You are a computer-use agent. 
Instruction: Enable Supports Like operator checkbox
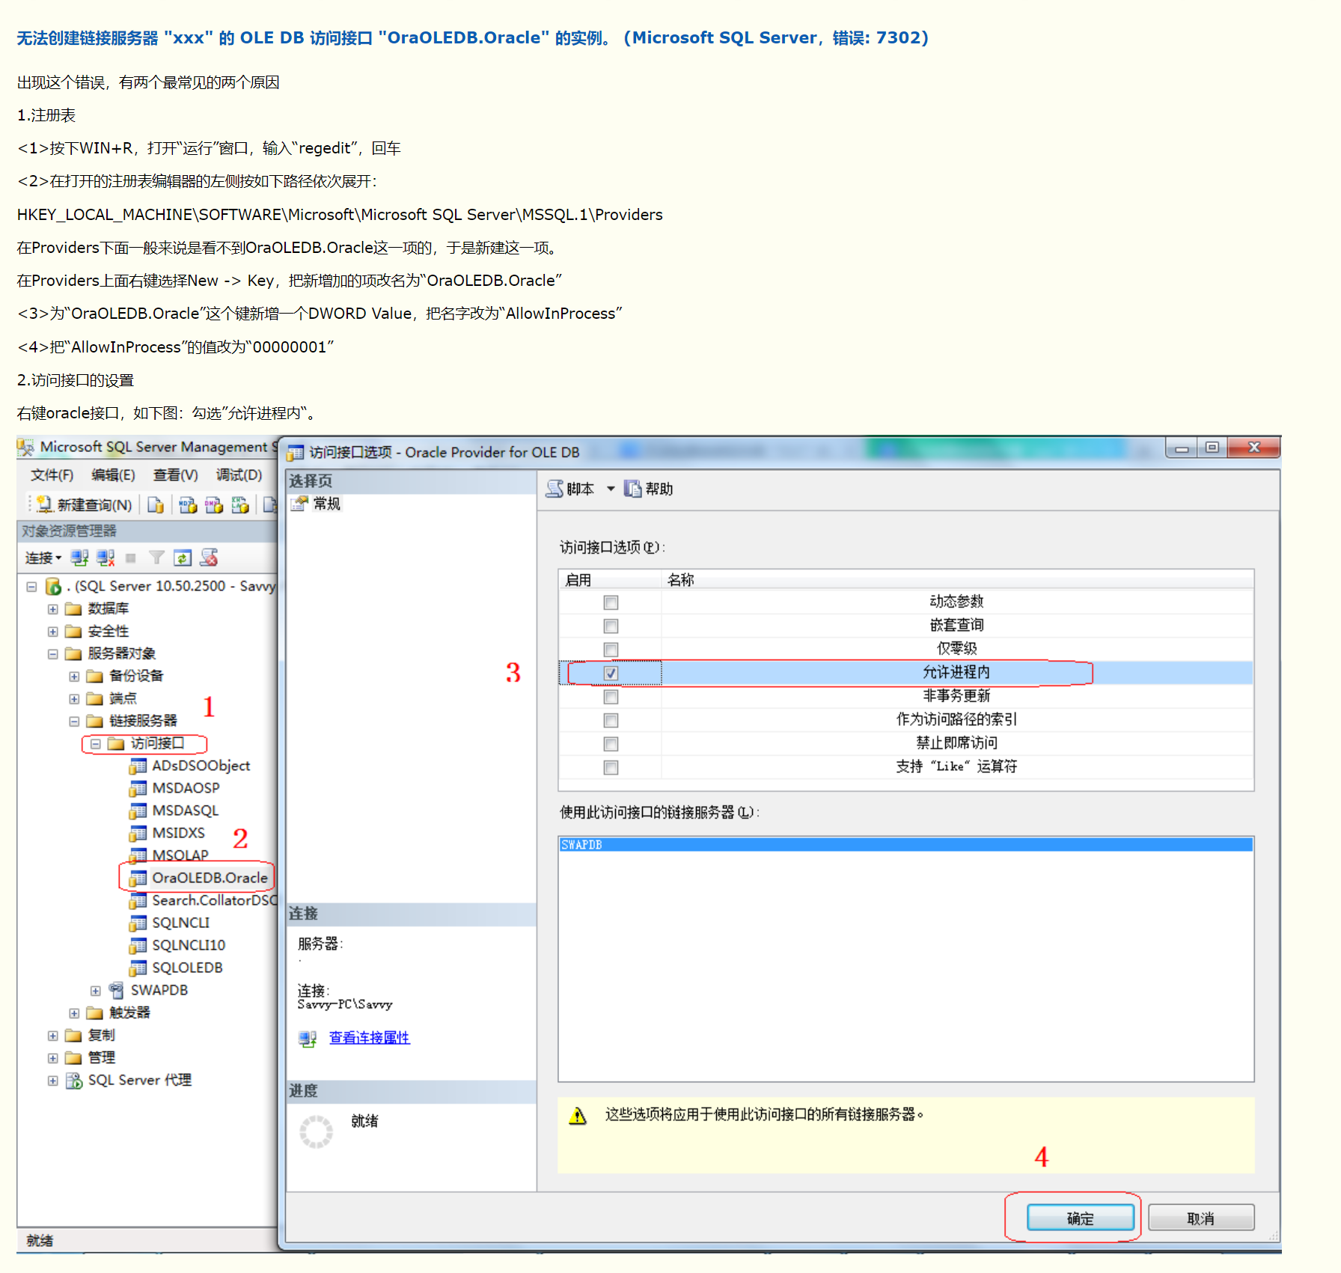pos(611,767)
